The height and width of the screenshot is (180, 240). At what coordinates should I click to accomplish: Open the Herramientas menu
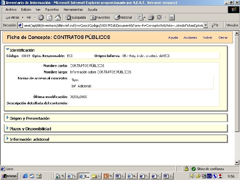click(x=73, y=9)
